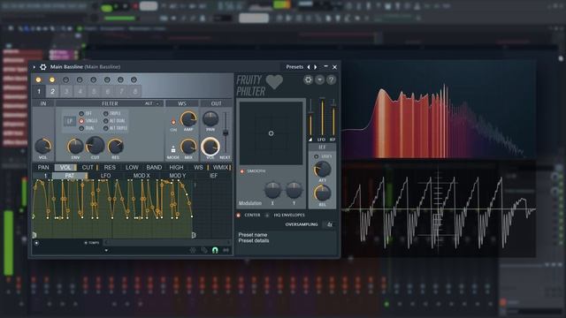Image resolution: width=566 pixels, height=318 pixels.
Task: Open the ALT dropdown in the FILTER header
Action: (151, 103)
